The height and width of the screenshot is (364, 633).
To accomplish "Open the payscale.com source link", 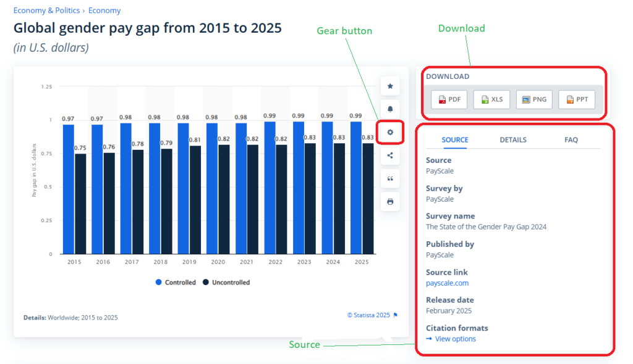I will pyautogui.click(x=447, y=283).
